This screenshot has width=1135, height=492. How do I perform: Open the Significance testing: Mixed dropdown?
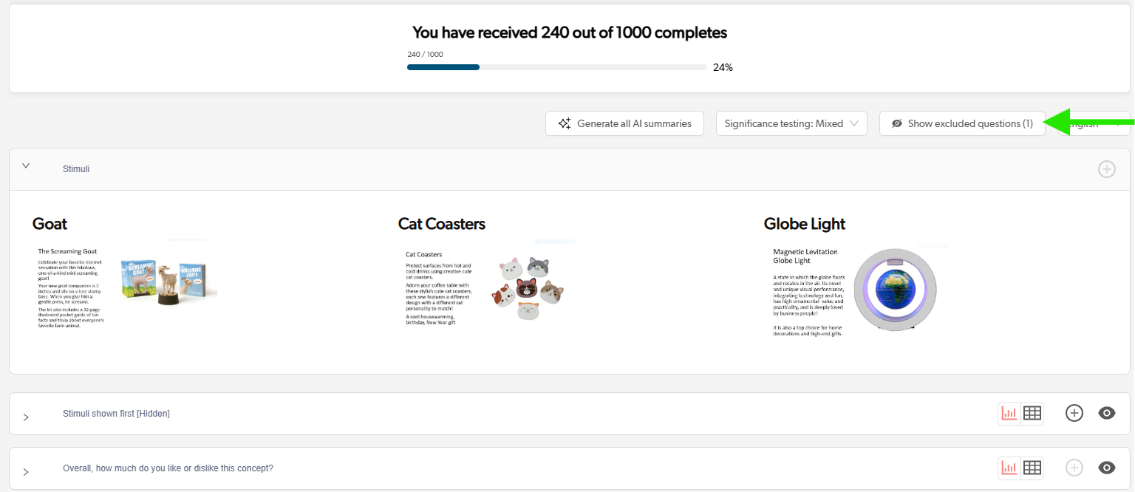[x=791, y=123]
